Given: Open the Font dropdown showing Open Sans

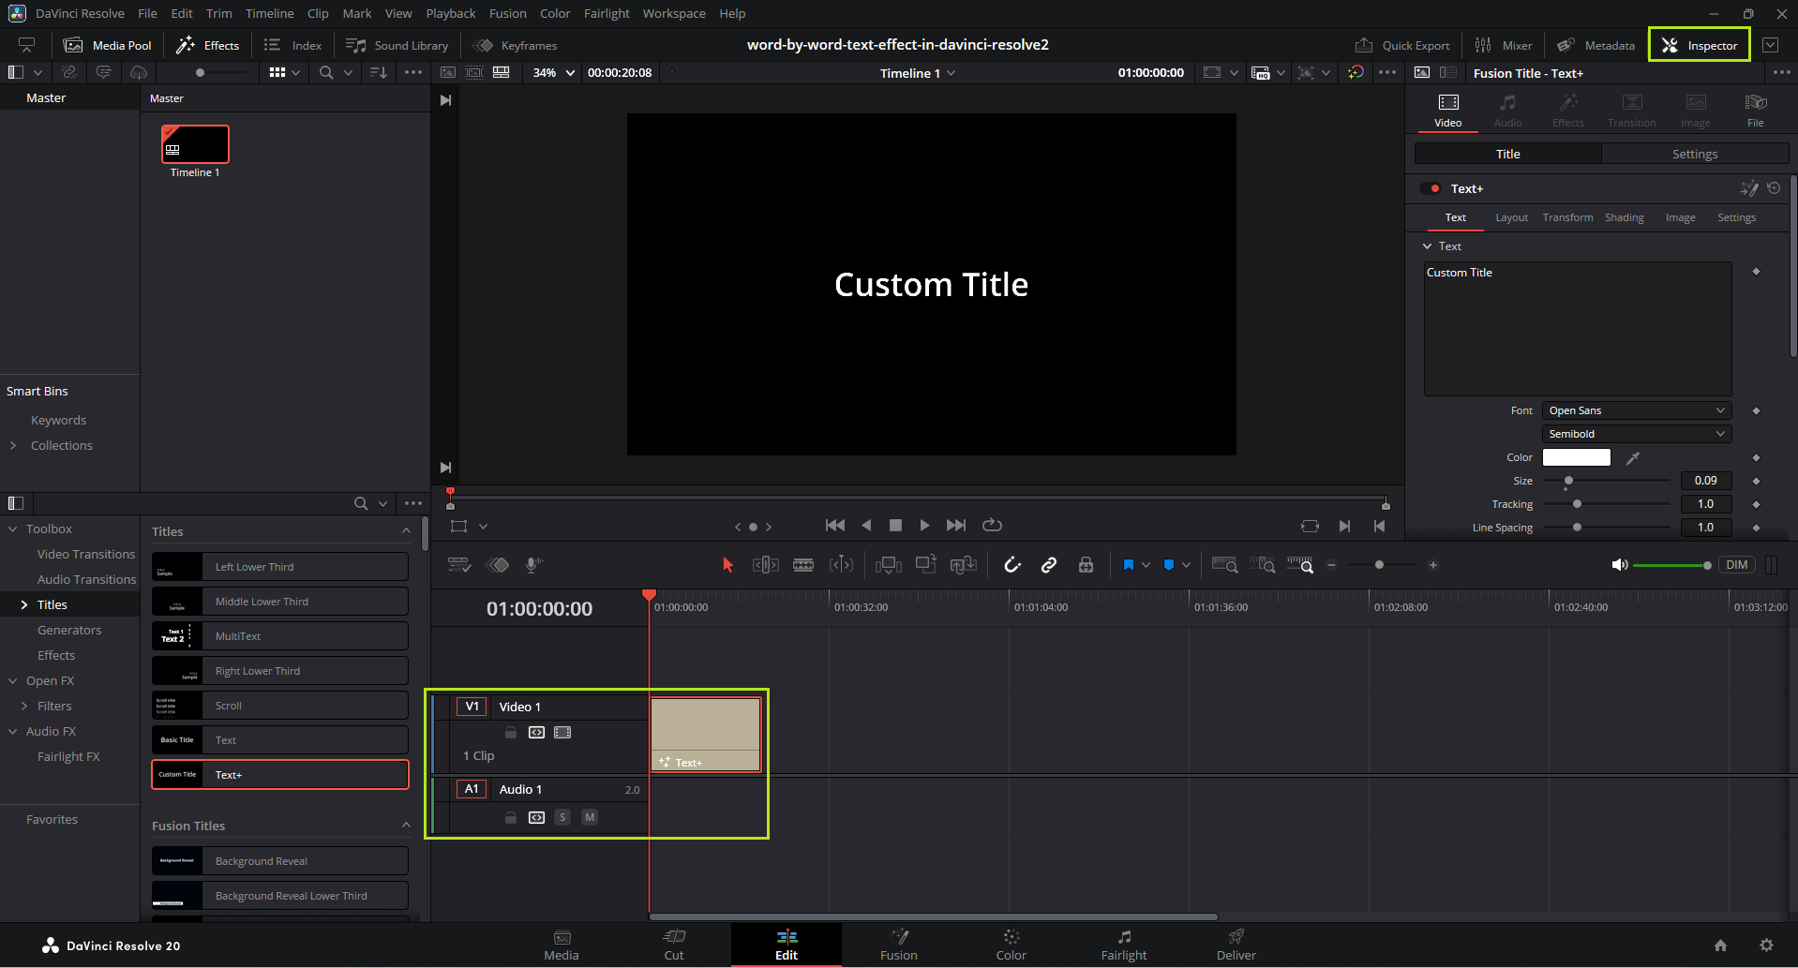Looking at the screenshot, I should [x=1636, y=410].
